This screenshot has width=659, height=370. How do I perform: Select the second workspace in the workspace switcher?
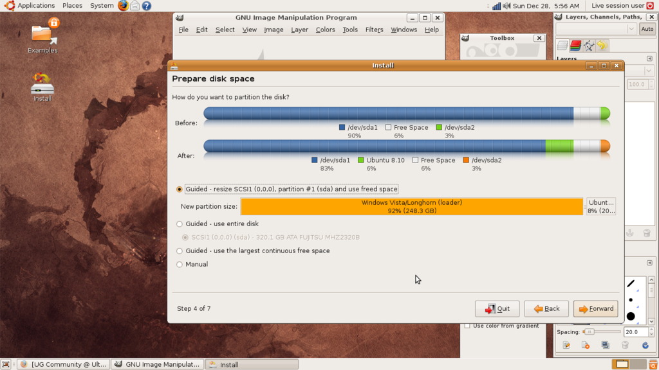pos(638,364)
